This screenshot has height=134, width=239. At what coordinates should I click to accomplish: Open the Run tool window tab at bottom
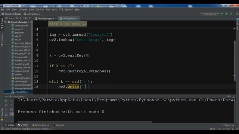[10, 125]
